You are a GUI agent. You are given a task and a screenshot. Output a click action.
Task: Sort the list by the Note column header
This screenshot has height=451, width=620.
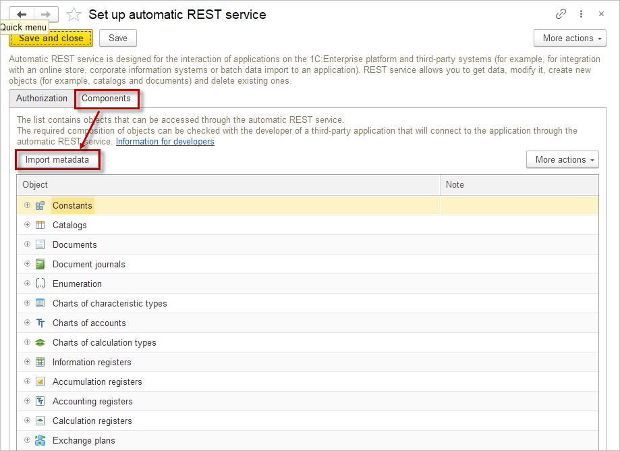(519, 185)
